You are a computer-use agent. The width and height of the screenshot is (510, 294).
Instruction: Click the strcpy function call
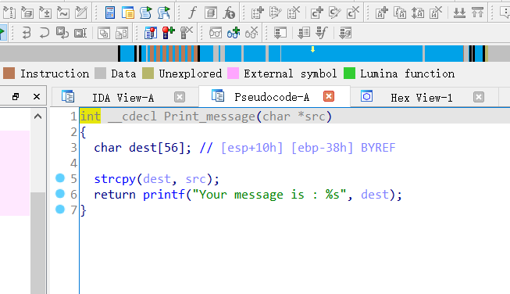coord(115,179)
